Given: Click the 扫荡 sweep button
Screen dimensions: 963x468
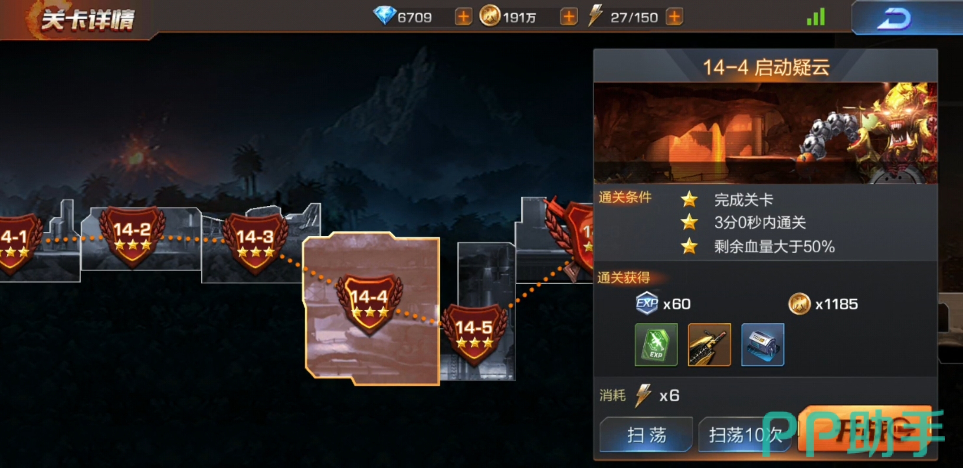Looking at the screenshot, I should 646,435.
